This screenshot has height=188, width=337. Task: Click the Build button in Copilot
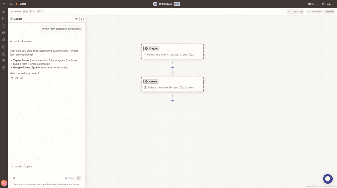click(x=69, y=178)
